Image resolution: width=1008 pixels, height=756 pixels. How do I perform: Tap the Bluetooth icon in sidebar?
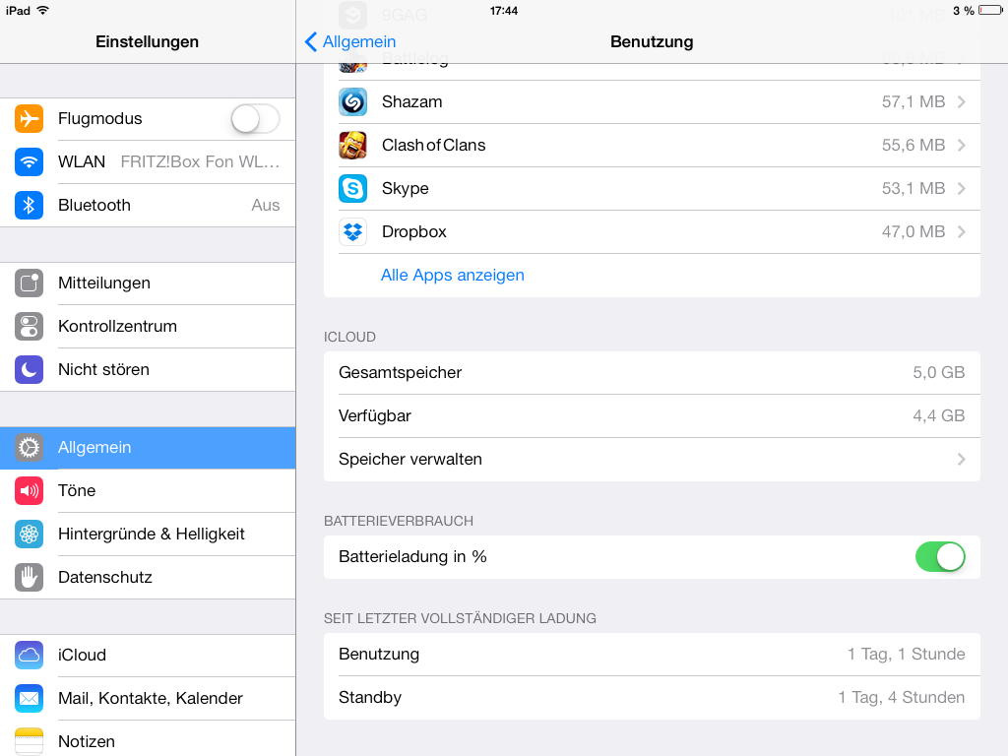tap(29, 205)
